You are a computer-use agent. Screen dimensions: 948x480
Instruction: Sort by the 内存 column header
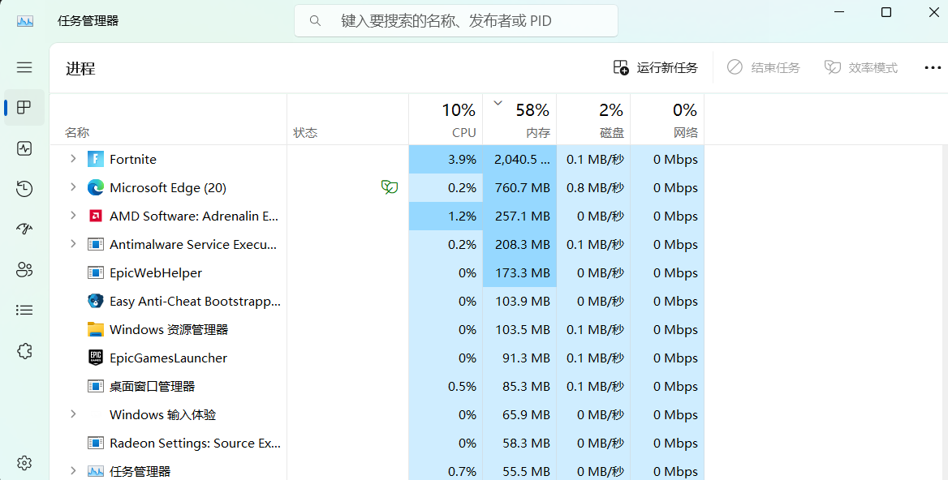point(520,119)
